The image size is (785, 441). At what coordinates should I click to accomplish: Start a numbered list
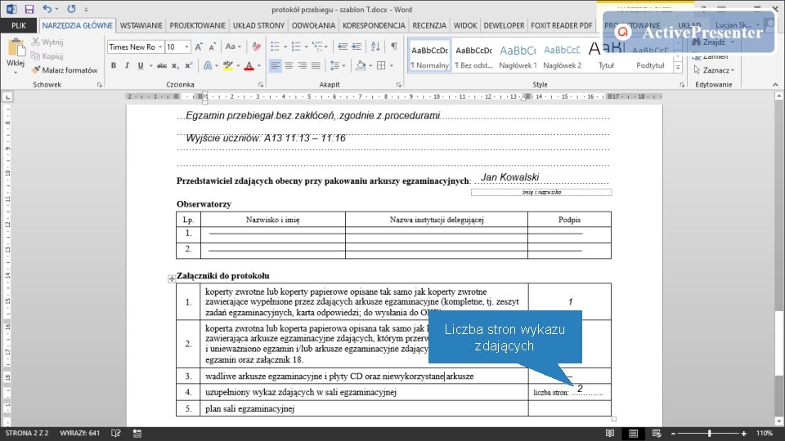coord(296,47)
